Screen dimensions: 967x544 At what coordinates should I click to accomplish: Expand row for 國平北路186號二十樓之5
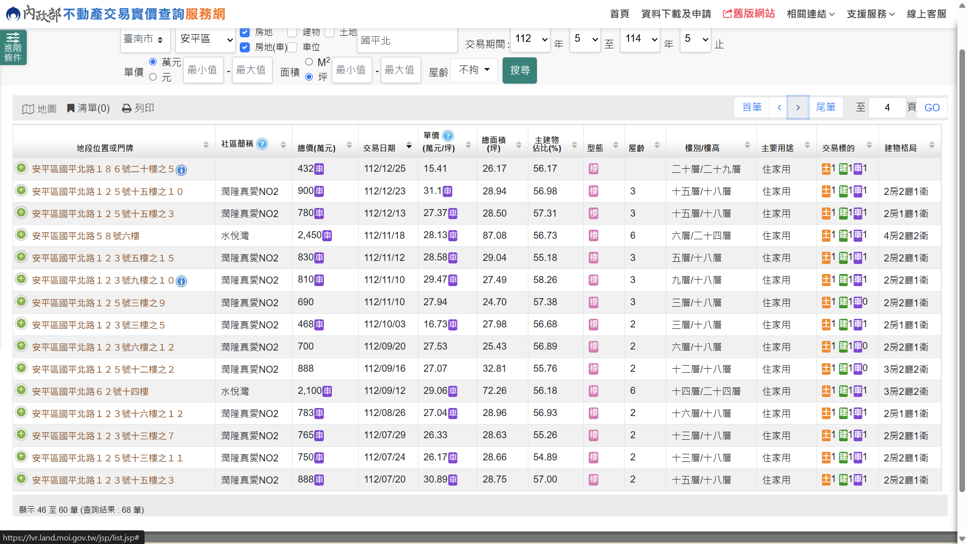click(21, 168)
